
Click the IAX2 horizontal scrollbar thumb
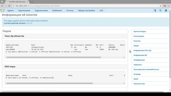point(49,83)
